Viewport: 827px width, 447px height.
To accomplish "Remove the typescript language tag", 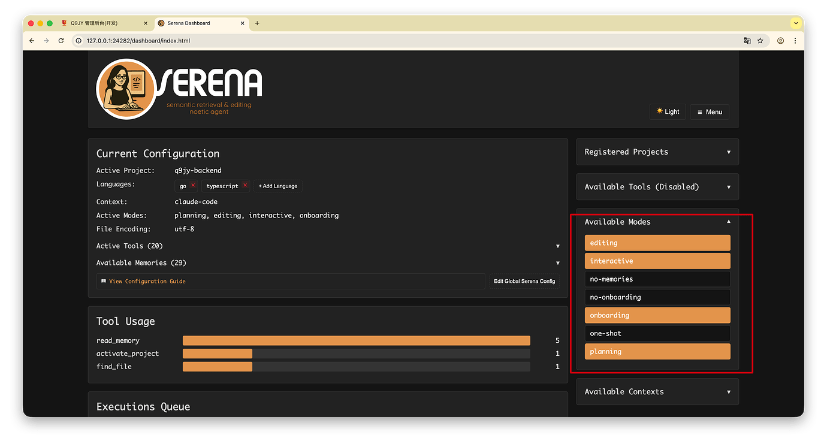I will click(245, 185).
